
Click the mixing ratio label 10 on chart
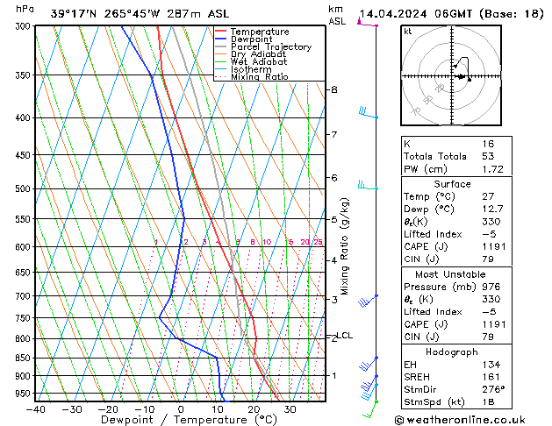click(267, 242)
